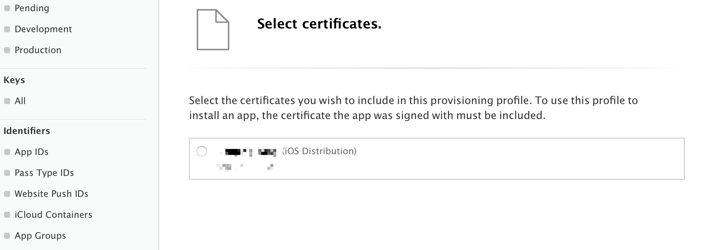Click the blurred line under the certificate name

[x=245, y=167]
